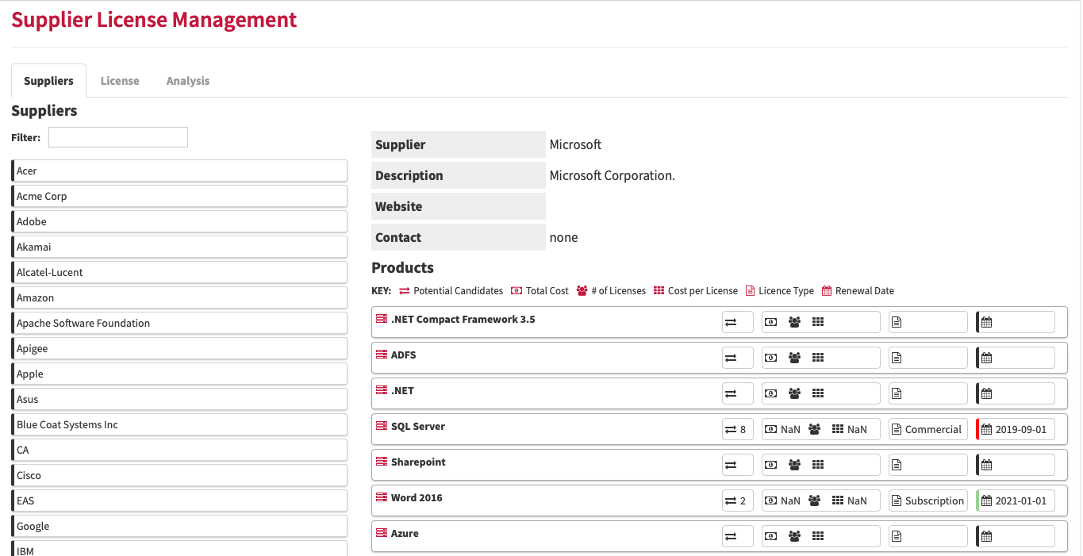Click the Supplier License Management heading
Image resolution: width=1083 pixels, height=556 pixels.
154,20
